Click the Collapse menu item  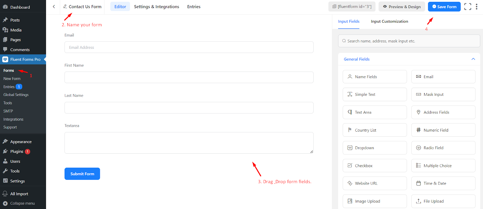[23, 203]
